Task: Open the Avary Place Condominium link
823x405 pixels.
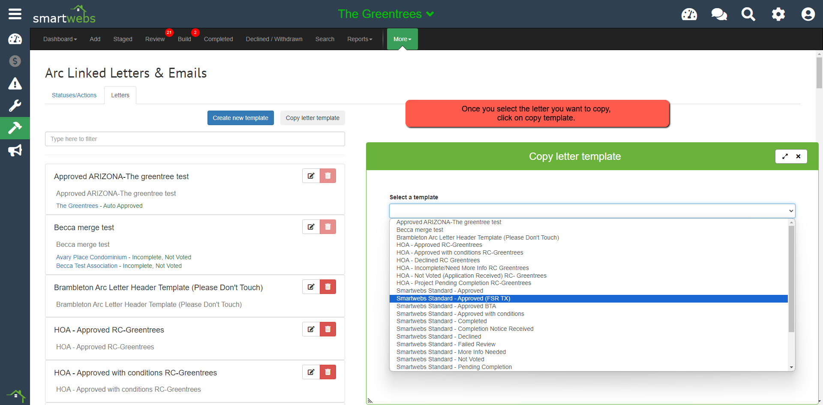Action: click(x=91, y=257)
